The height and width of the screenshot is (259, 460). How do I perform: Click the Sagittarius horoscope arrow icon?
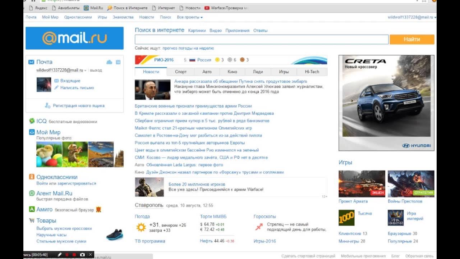coord(259,227)
